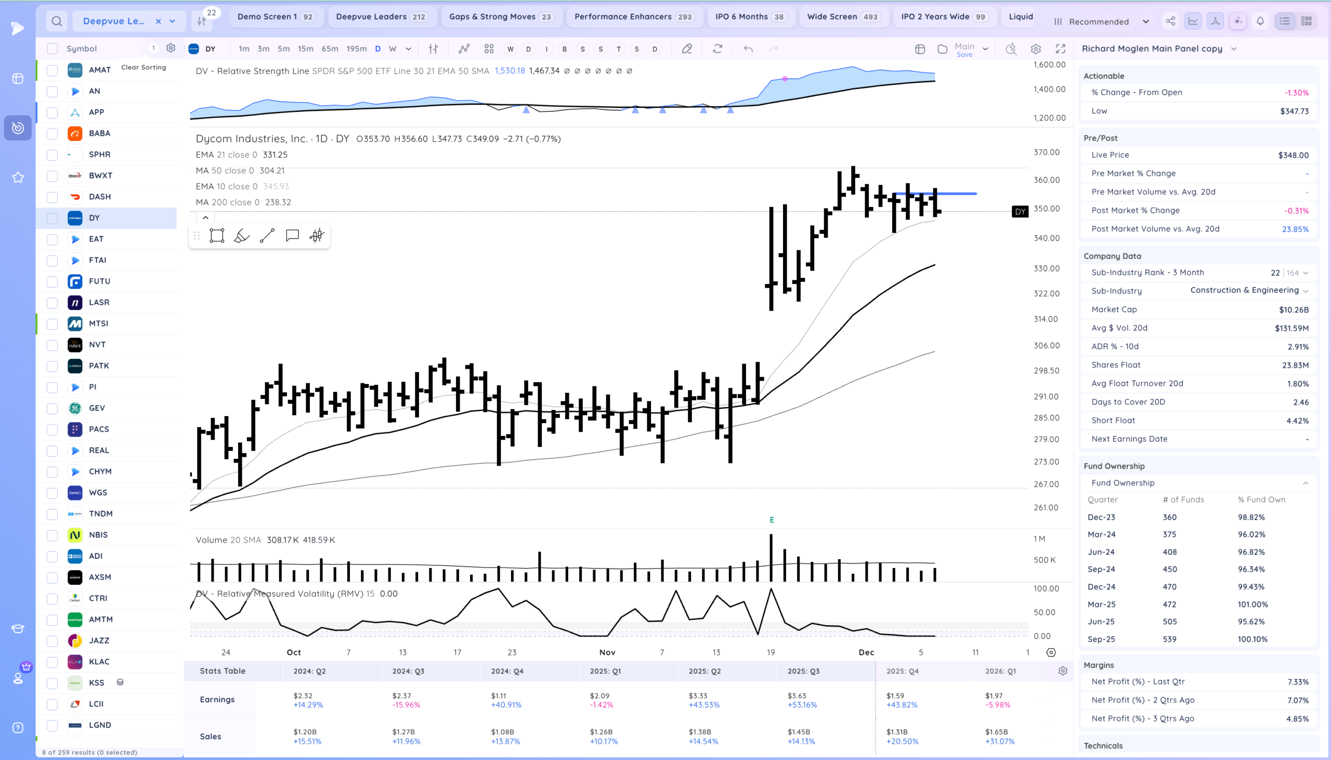The width and height of the screenshot is (1331, 760).
Task: Click the eraser icon in chart toolbar
Action: tap(687, 48)
